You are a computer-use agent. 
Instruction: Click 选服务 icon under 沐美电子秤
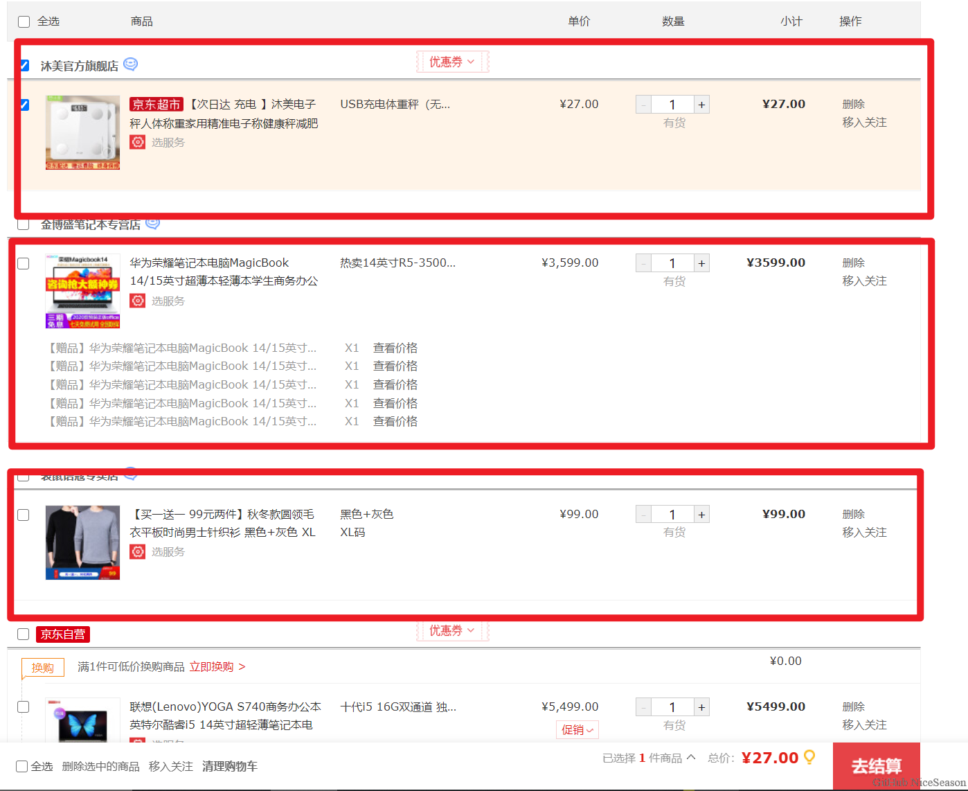pos(138,142)
